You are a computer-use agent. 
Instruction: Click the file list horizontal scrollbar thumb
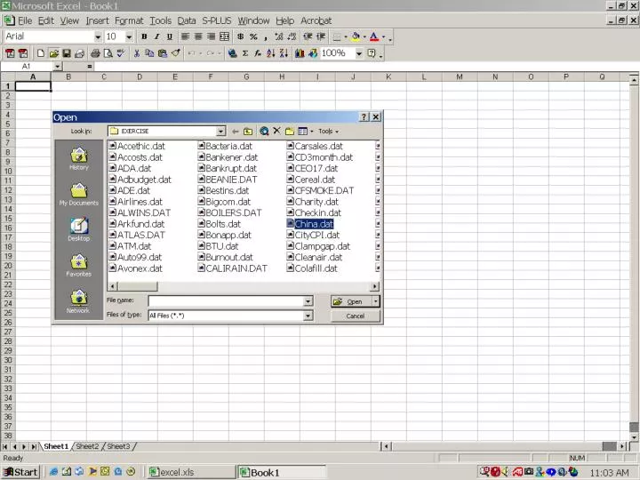click(x=137, y=286)
